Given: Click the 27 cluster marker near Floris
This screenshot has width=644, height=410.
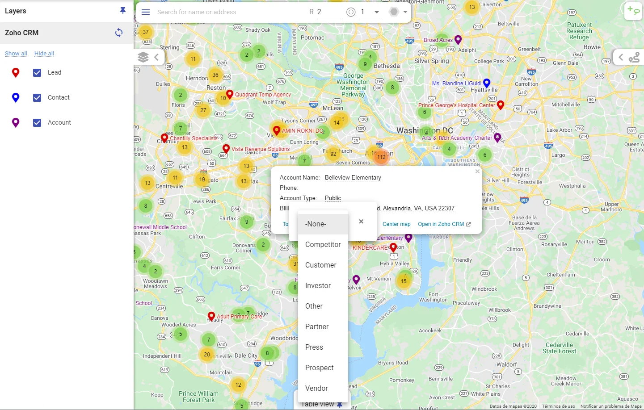Looking at the screenshot, I should 203,110.
